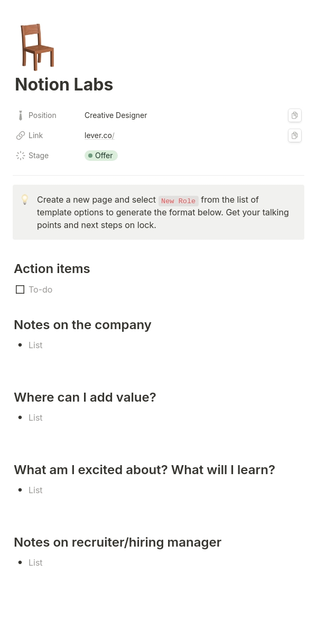Click the Action items heading
Viewport: 317px width, 635px height.
pos(52,269)
